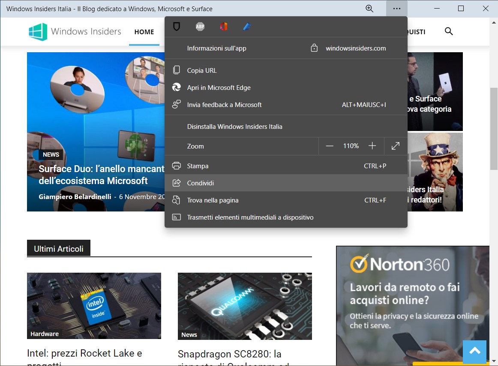Click the lock icon beside windowsinsiders.com
Image resolution: width=498 pixels, height=366 pixels.
click(x=314, y=48)
